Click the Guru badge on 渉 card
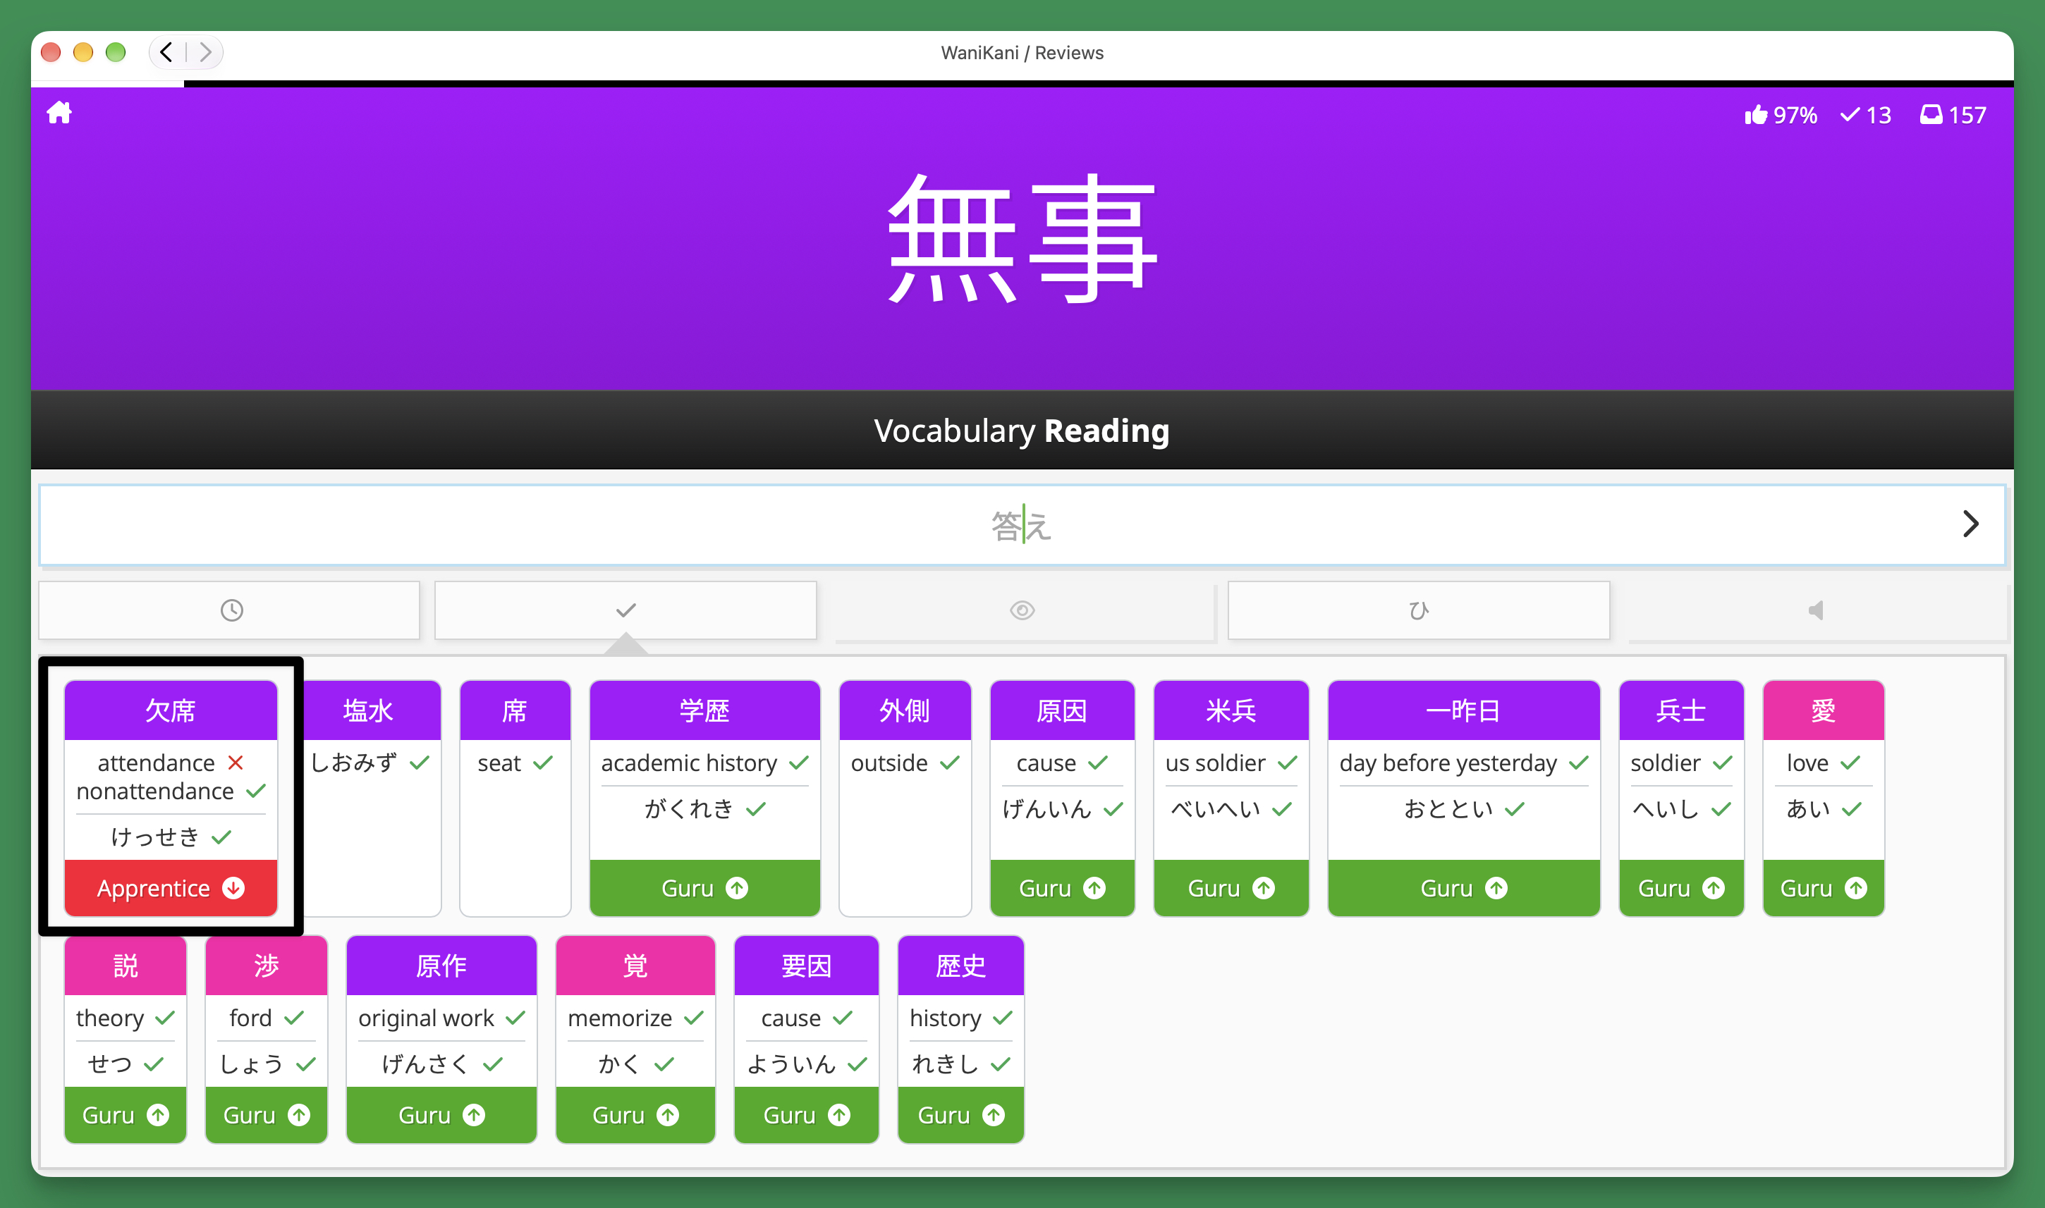Viewport: 2045px width, 1208px height. (x=267, y=1115)
